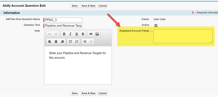Click the 'User User' owner value
The height and width of the screenshot is (97, 218).
click(x=160, y=19)
